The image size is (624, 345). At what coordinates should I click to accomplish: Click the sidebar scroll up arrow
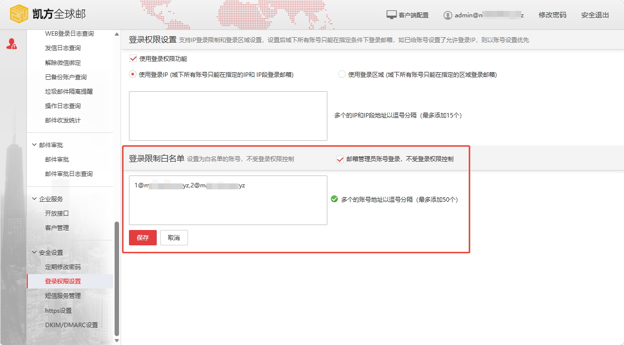pos(117,34)
